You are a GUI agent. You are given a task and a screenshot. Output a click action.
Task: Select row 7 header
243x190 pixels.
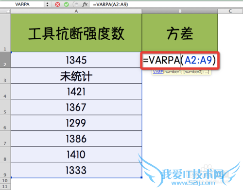tap(5, 139)
